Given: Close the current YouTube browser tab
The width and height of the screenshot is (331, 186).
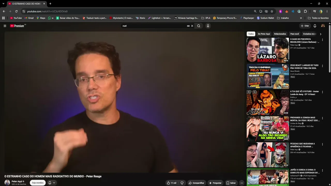Looking at the screenshot, I should (44, 4).
